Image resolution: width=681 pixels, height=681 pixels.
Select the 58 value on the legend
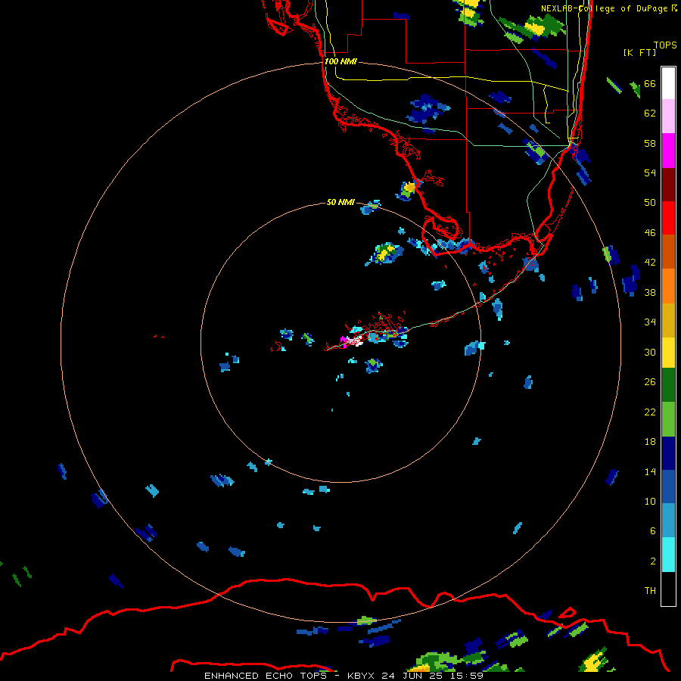click(650, 143)
